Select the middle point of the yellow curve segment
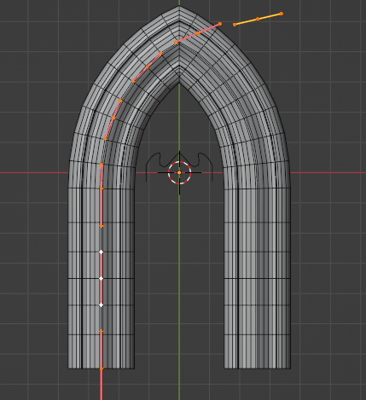The image size is (366, 400). pyautogui.click(x=258, y=19)
